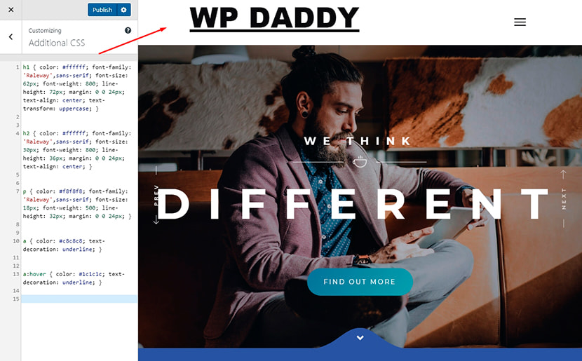Click the 'Customizing' label
The height and width of the screenshot is (361, 582).
tap(45, 31)
